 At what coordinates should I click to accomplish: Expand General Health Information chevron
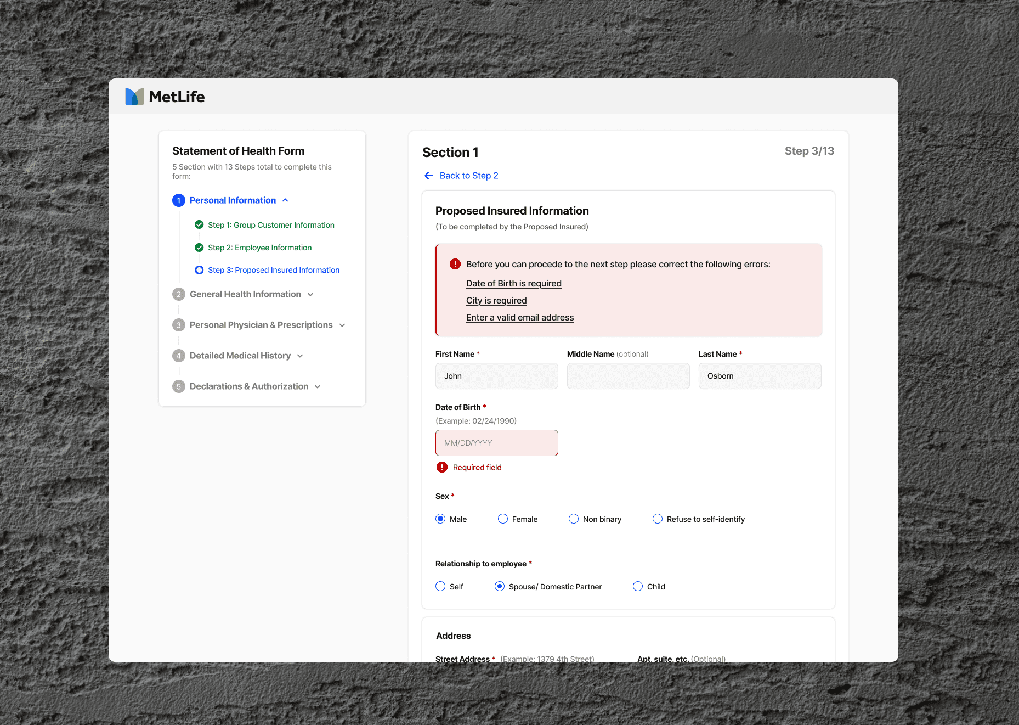point(310,295)
